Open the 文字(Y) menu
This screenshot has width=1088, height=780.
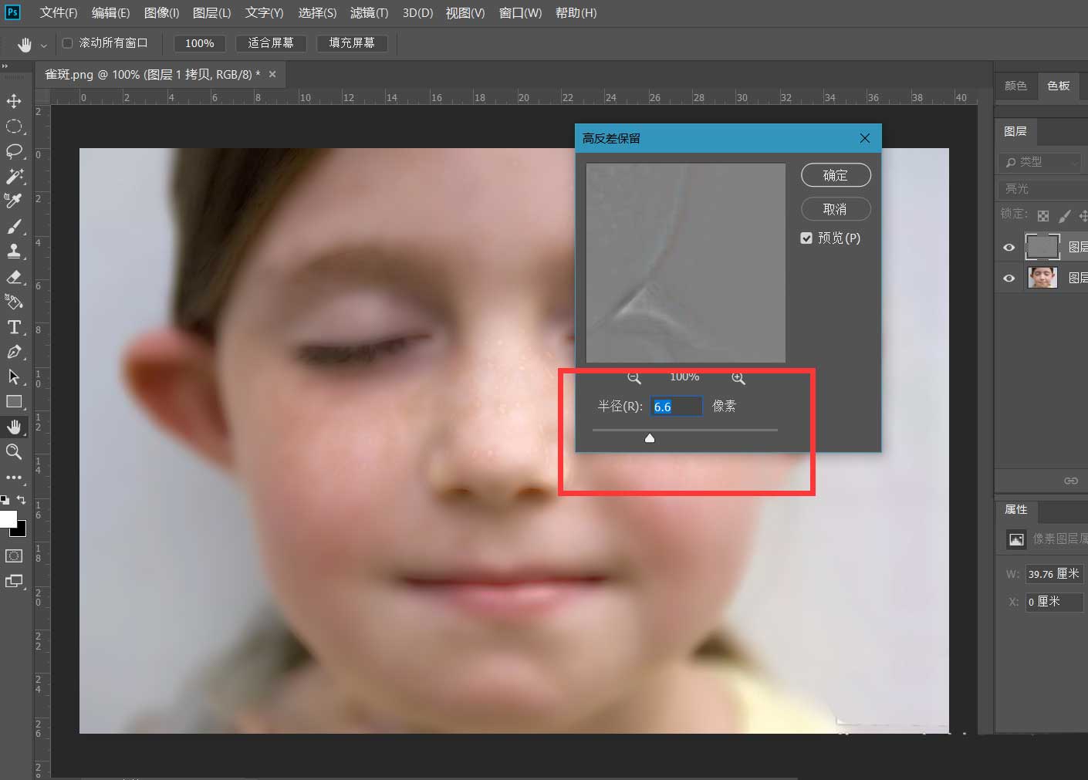coord(264,13)
